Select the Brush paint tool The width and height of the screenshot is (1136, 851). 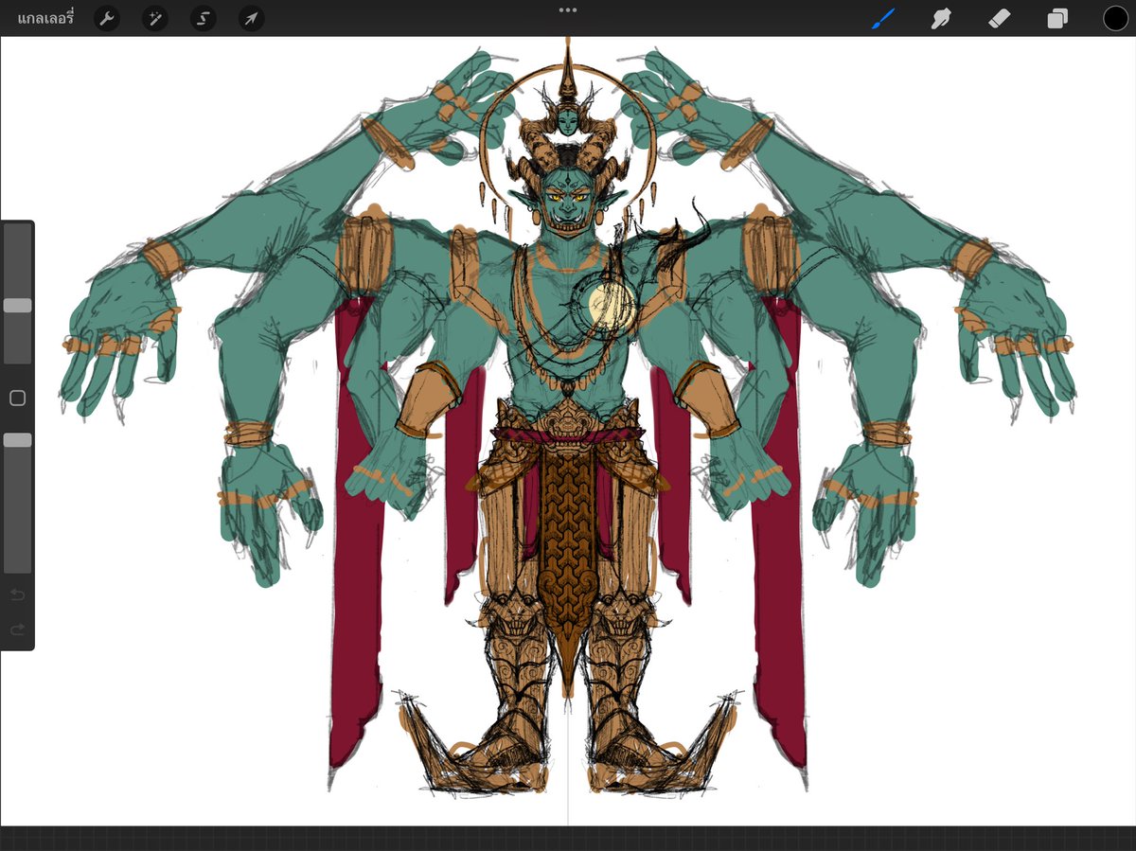pos(882,18)
